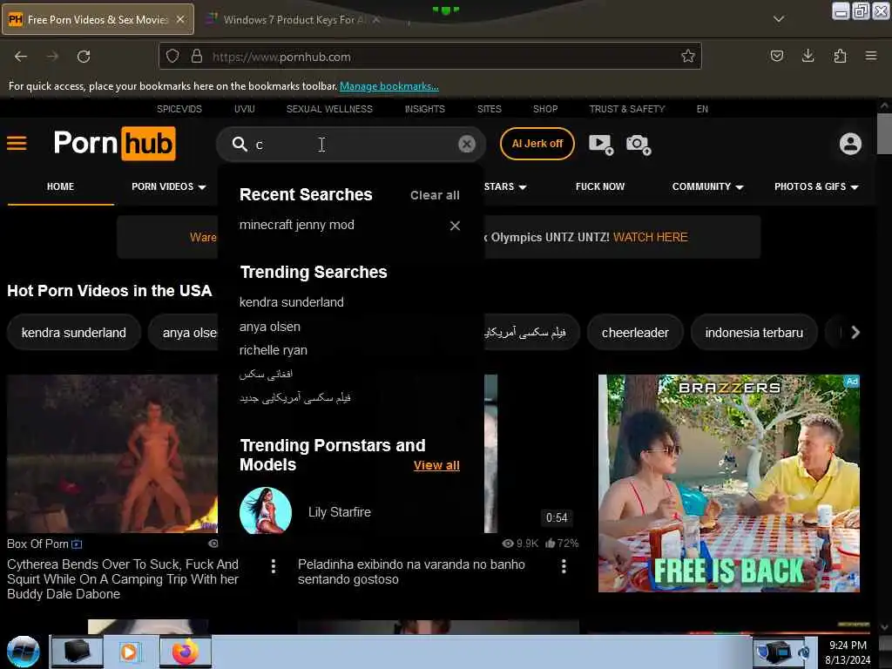Image resolution: width=892 pixels, height=669 pixels.
Task: Click the WATCH HERE banner link
Action: tap(650, 237)
